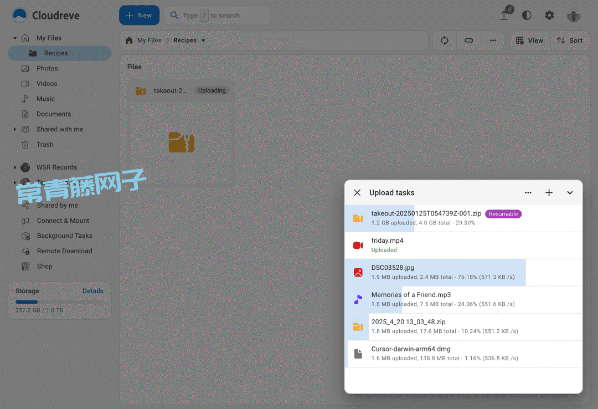
Task: Click the Cursor-darwin-arm64.dmg file icon
Action: pos(358,354)
